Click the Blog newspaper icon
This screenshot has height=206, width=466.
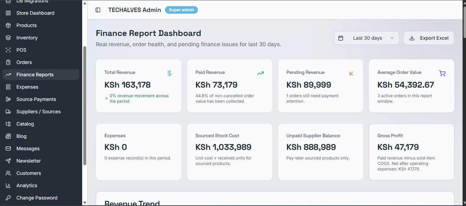[9, 136]
